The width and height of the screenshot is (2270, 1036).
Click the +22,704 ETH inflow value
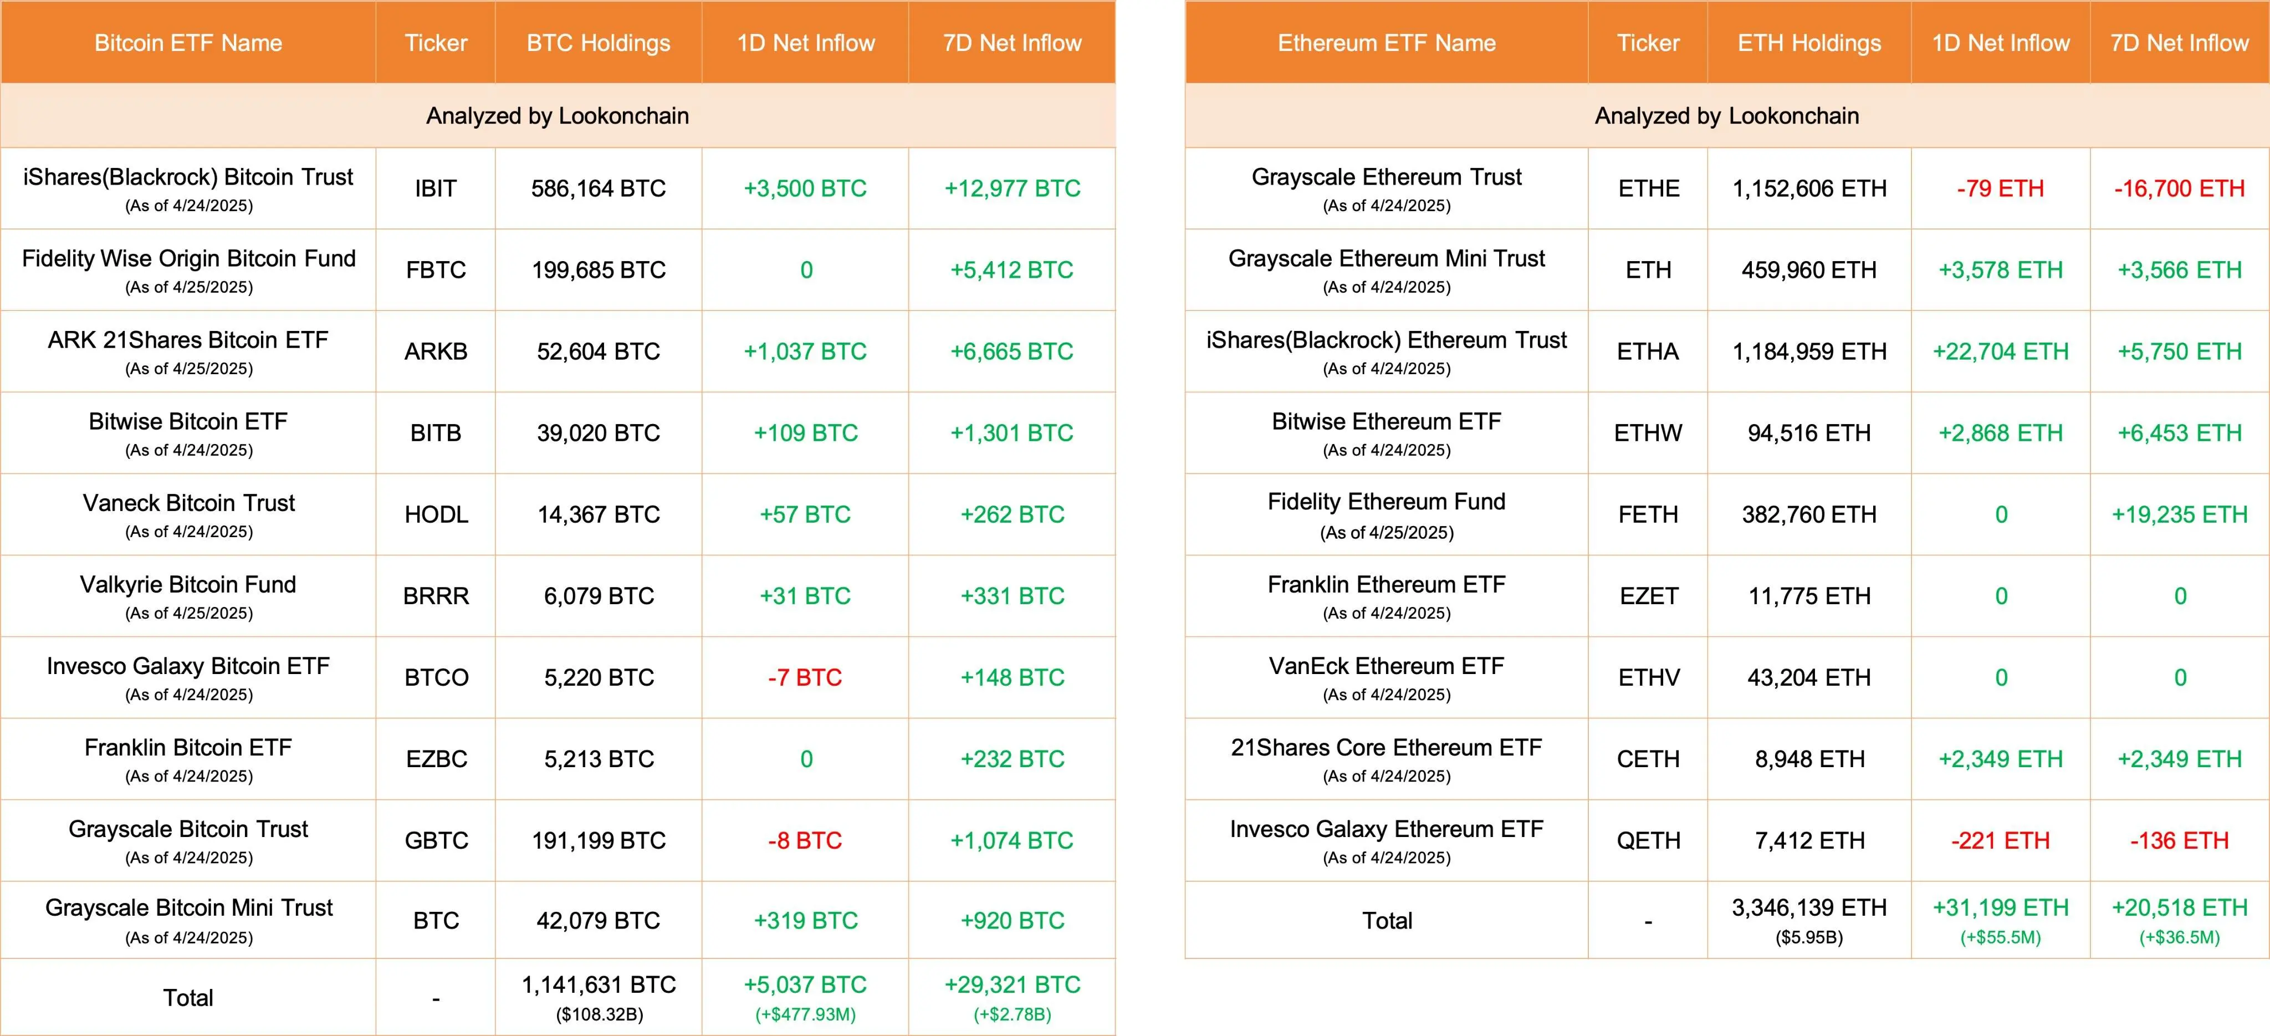(2000, 352)
